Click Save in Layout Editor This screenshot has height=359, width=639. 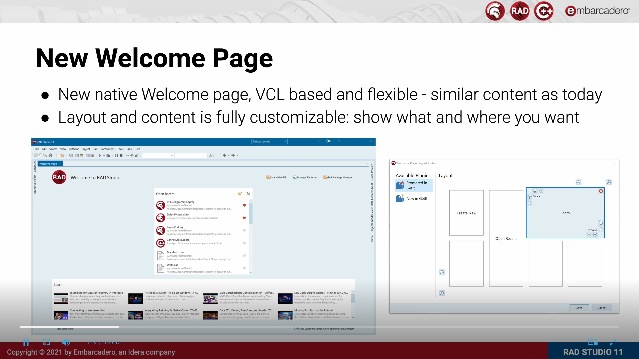[x=579, y=308]
